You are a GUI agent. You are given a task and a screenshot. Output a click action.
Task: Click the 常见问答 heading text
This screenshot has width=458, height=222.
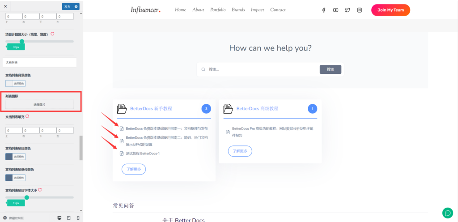(123, 205)
